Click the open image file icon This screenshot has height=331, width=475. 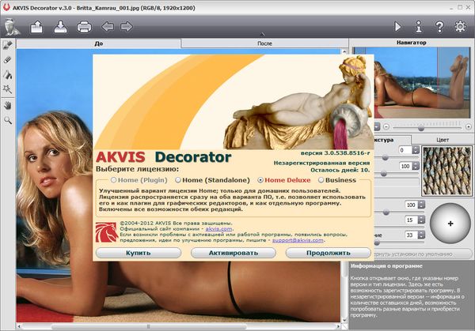click(36, 28)
